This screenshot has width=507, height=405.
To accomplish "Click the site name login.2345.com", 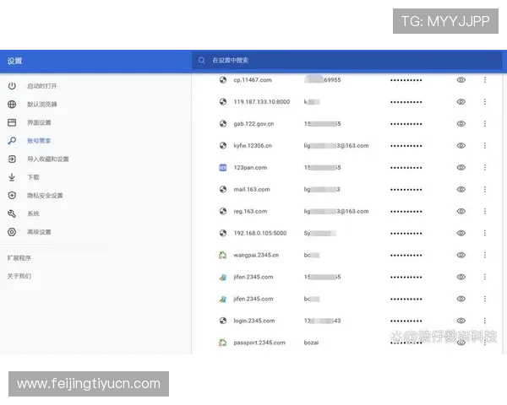I will click(x=254, y=321).
